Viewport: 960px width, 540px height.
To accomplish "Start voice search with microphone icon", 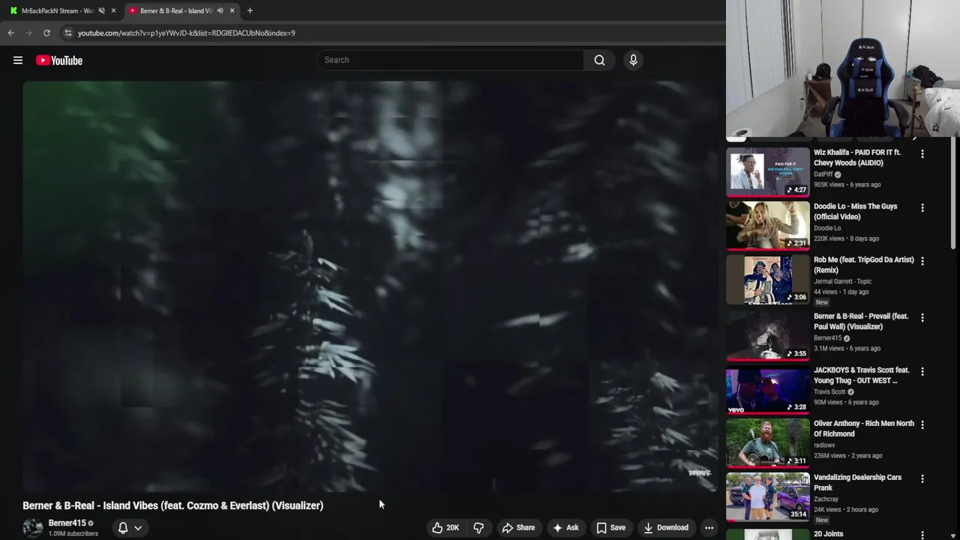I will 633,60.
